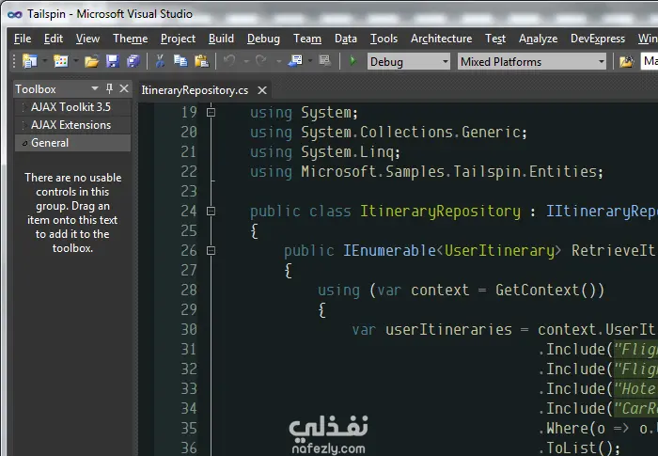Click the New Project toolbar icon
Viewport: 658px width, 456px height.
click(x=29, y=61)
